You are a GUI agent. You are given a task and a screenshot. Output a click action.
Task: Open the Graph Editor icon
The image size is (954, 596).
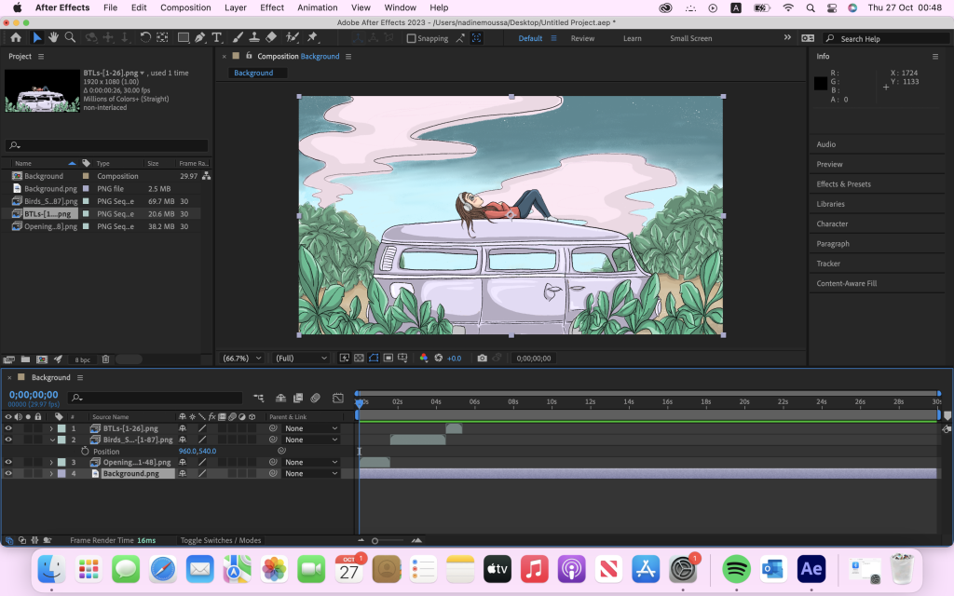pyautogui.click(x=337, y=398)
